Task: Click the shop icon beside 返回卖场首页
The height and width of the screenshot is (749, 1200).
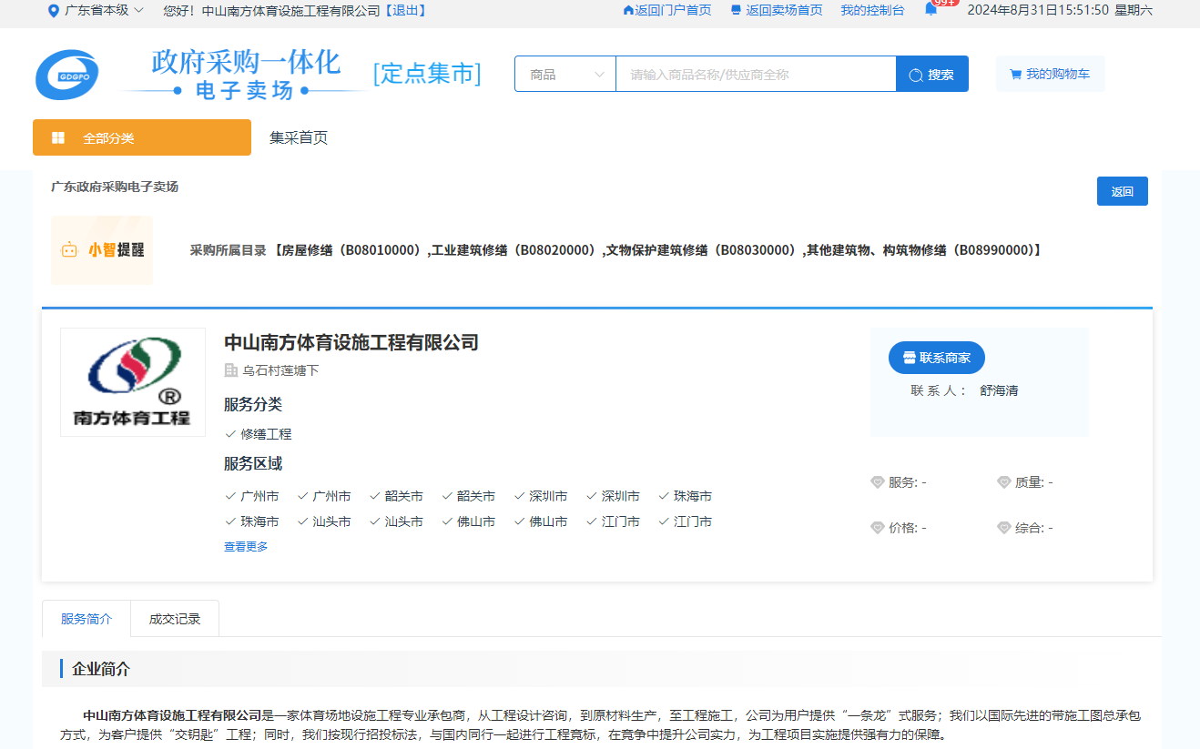Action: [736, 10]
